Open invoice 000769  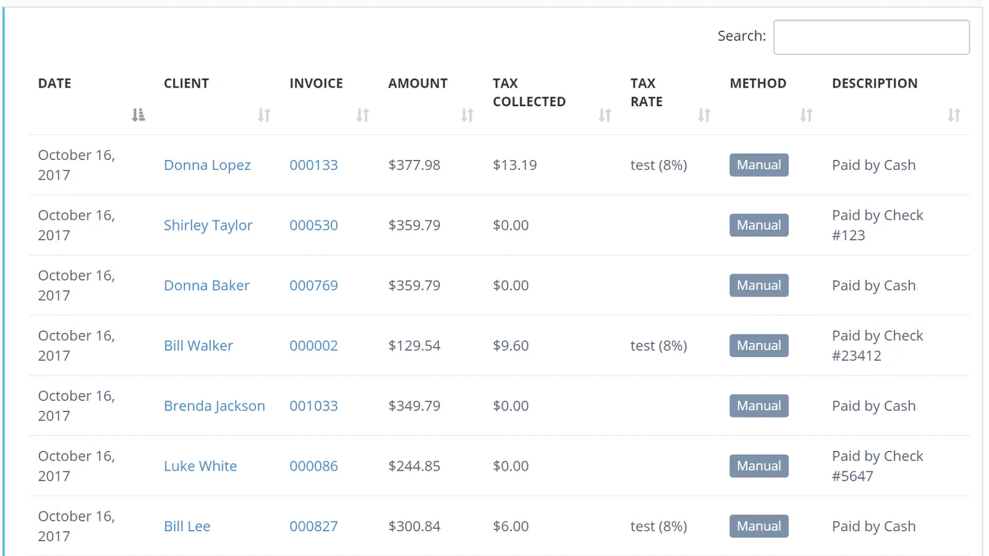pyautogui.click(x=314, y=285)
